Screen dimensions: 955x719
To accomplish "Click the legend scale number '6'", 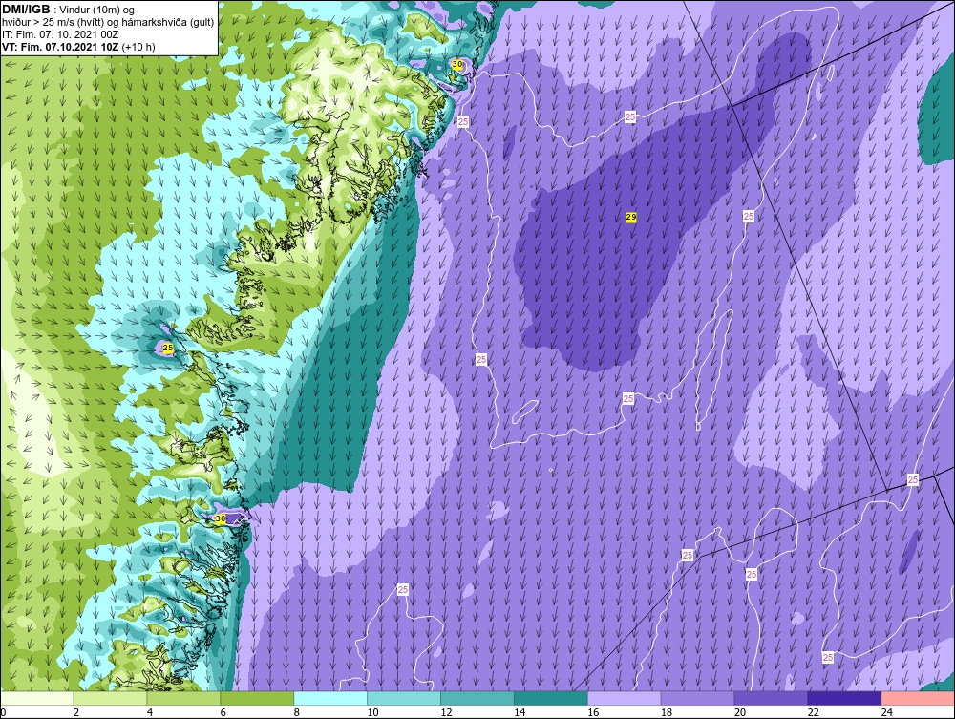I will [x=223, y=712].
